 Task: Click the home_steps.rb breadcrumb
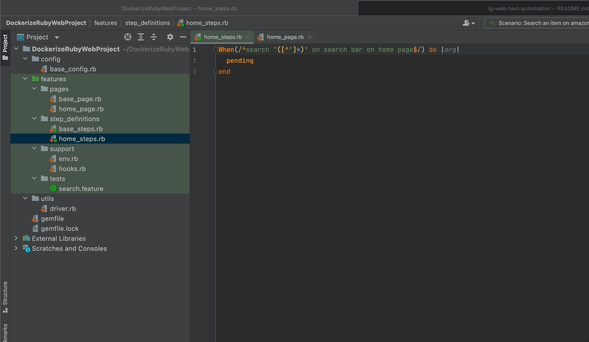click(x=203, y=23)
